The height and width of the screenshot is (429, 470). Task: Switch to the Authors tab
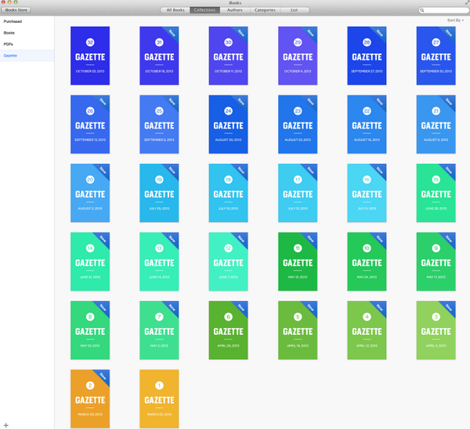[235, 10]
